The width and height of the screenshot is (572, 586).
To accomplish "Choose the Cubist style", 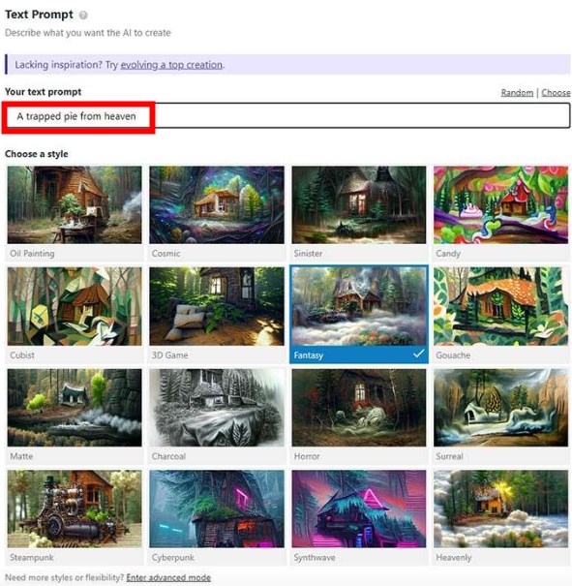I will pos(75,306).
